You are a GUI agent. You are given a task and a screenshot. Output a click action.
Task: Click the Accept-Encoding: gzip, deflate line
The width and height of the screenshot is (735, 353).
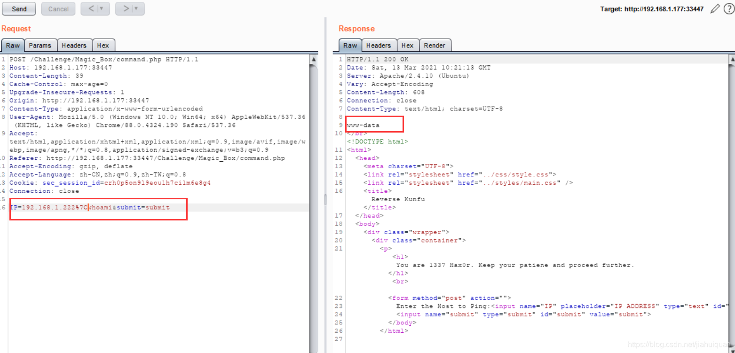pyautogui.click(x=71, y=166)
